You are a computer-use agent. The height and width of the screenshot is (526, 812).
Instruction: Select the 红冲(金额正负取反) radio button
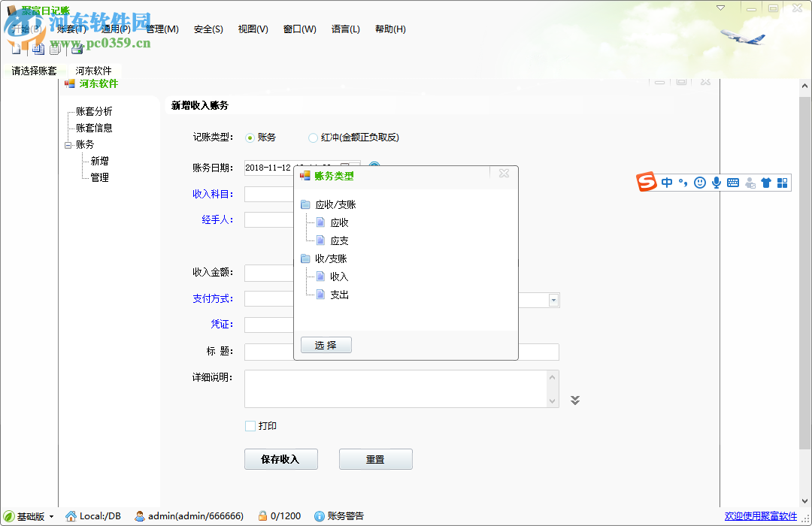[x=312, y=138]
